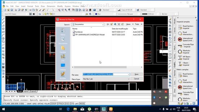Select the Multiline Text tool
The height and width of the screenshot is (112, 199).
(x=3, y=77)
